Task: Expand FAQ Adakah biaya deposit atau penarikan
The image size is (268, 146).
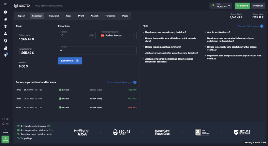Action: (170, 53)
